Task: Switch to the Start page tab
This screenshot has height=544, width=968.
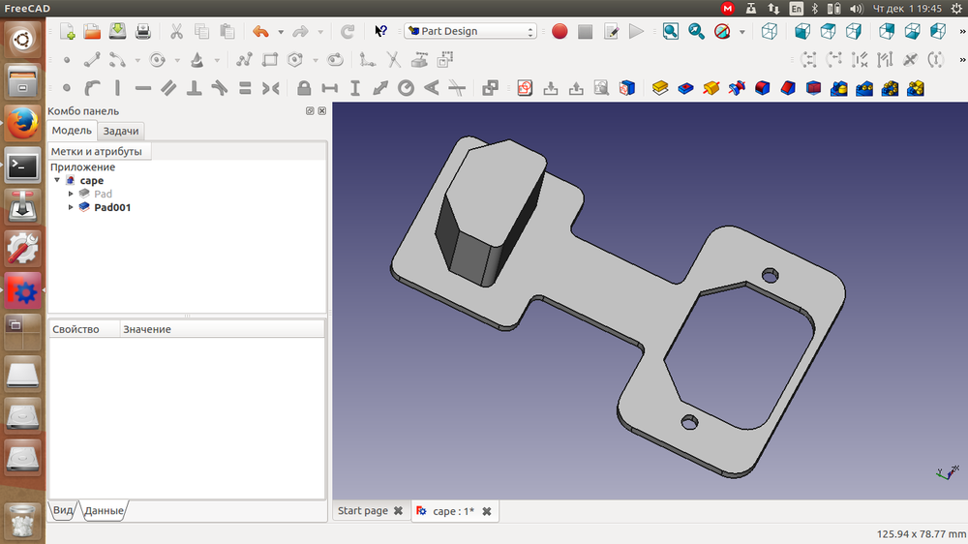Action: (x=362, y=511)
